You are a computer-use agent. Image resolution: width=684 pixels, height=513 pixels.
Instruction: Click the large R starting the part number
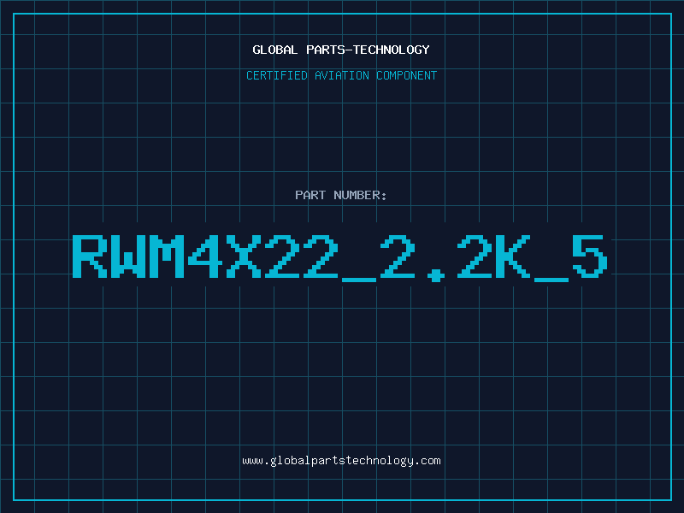click(90, 256)
